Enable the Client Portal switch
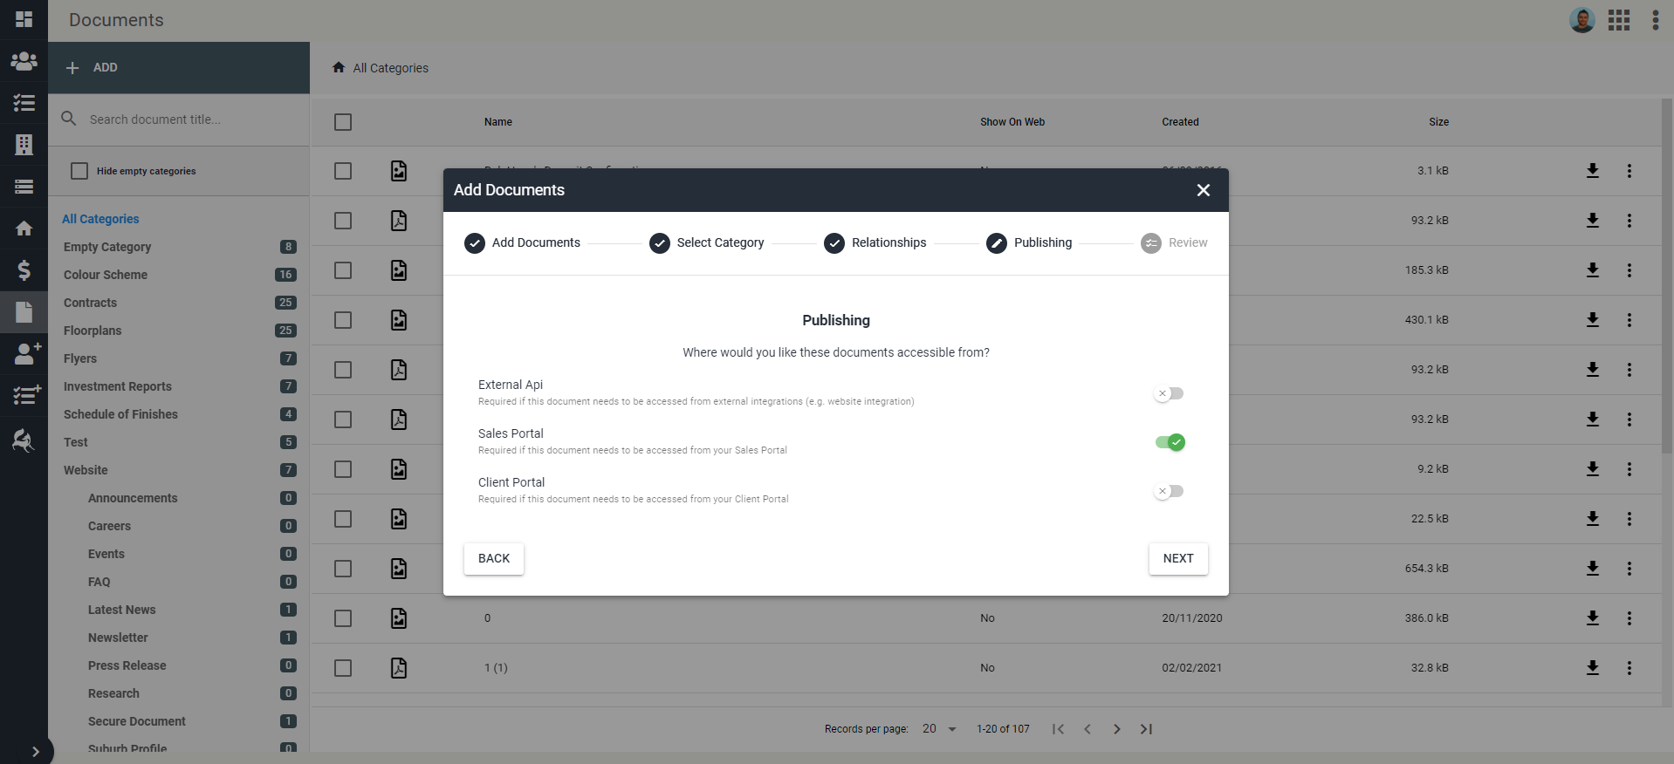 1169,491
